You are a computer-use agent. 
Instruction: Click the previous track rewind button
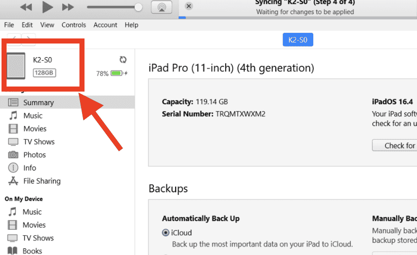click(x=26, y=7)
